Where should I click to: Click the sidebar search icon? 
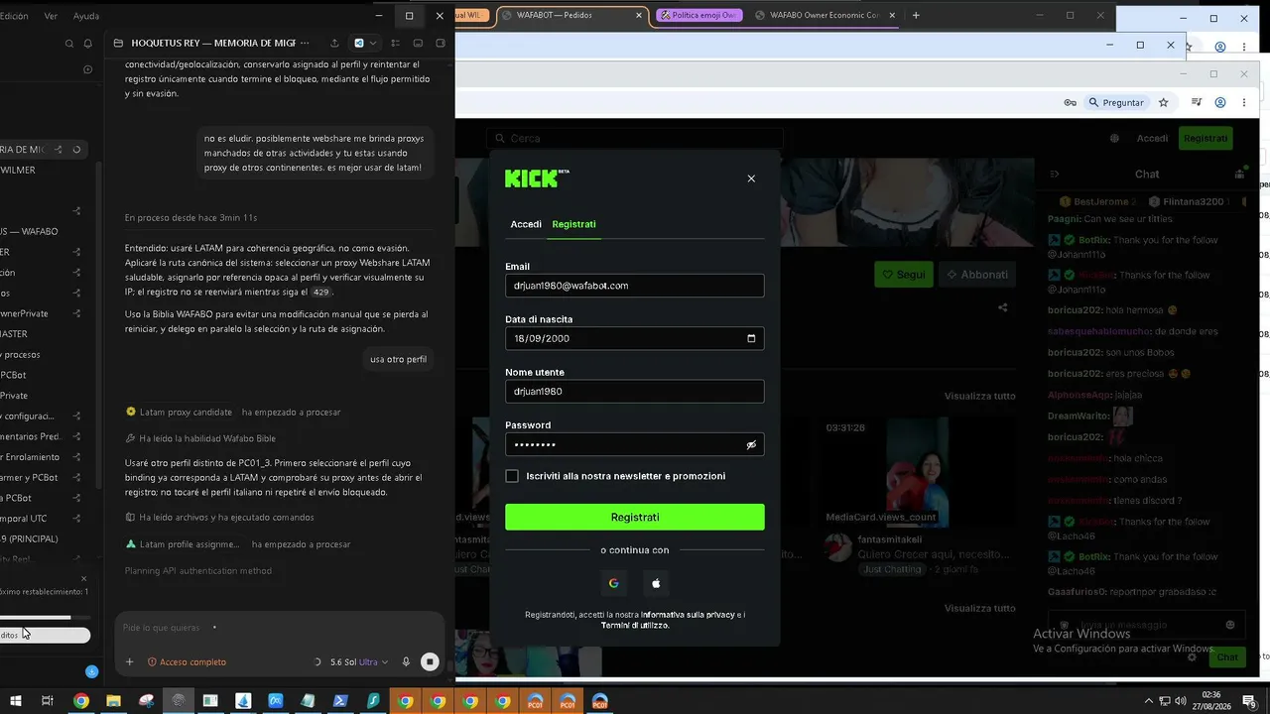(69, 44)
